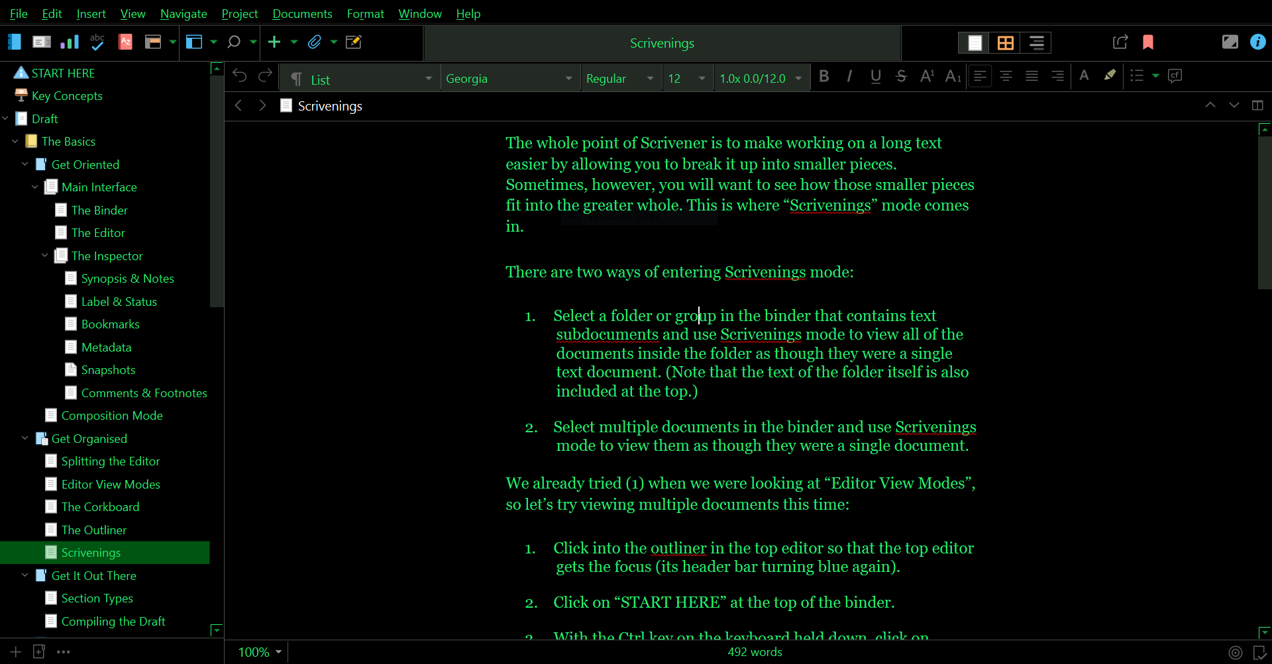Open Composition Mode document

point(112,416)
